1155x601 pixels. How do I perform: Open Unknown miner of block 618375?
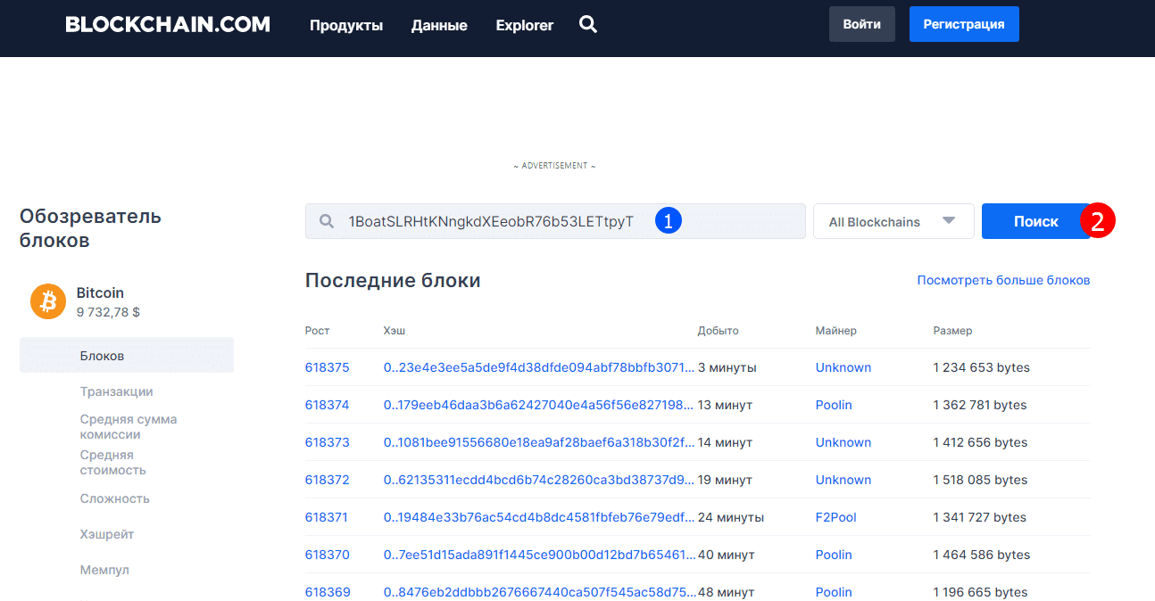point(843,367)
